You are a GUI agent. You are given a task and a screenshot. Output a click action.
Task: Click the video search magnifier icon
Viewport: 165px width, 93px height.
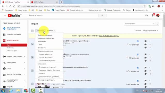tap(156, 24)
